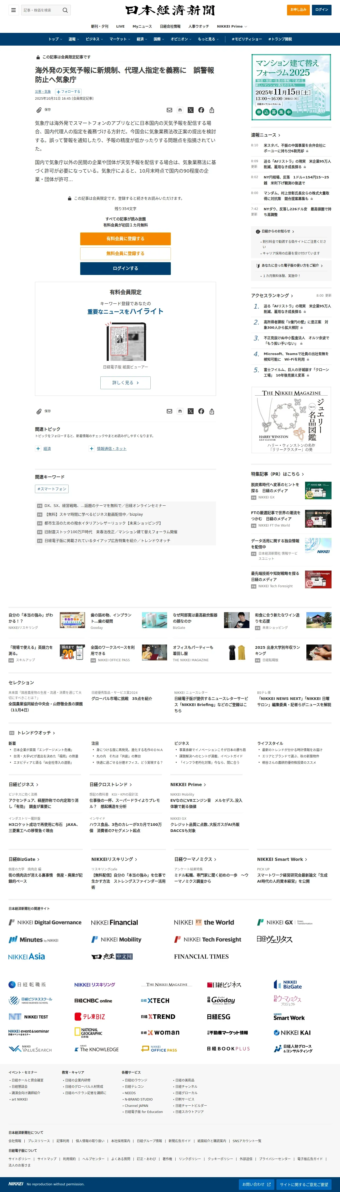Click the top share upload icon
Viewport: 340px width, 1192px height.
pos(212,110)
